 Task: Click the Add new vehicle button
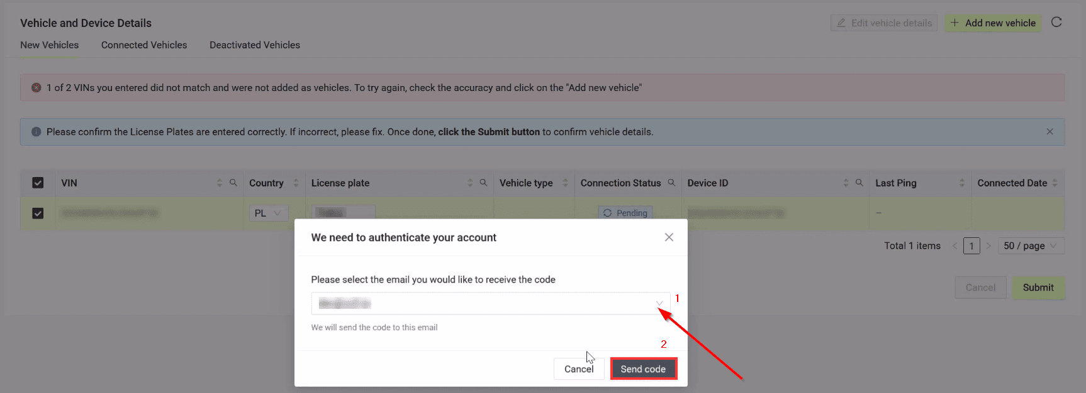[x=993, y=23]
